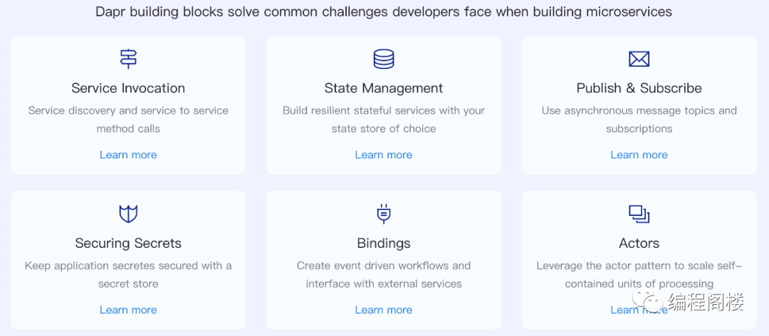
Task: Click the Bindings card title
Action: click(384, 243)
